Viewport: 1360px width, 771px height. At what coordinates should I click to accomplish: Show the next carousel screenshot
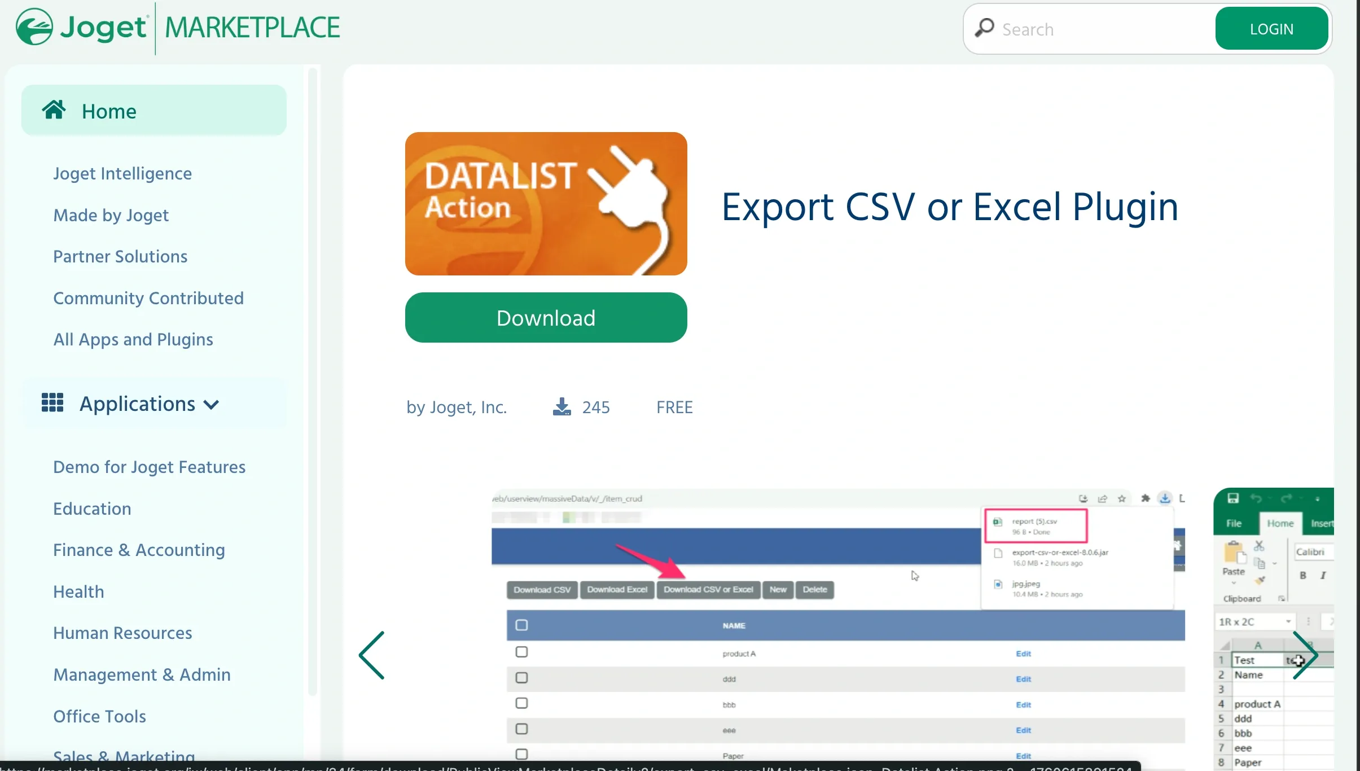(x=1305, y=655)
